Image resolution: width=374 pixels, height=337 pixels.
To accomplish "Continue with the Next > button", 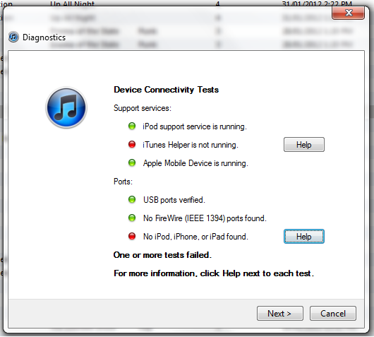I will coord(280,314).
